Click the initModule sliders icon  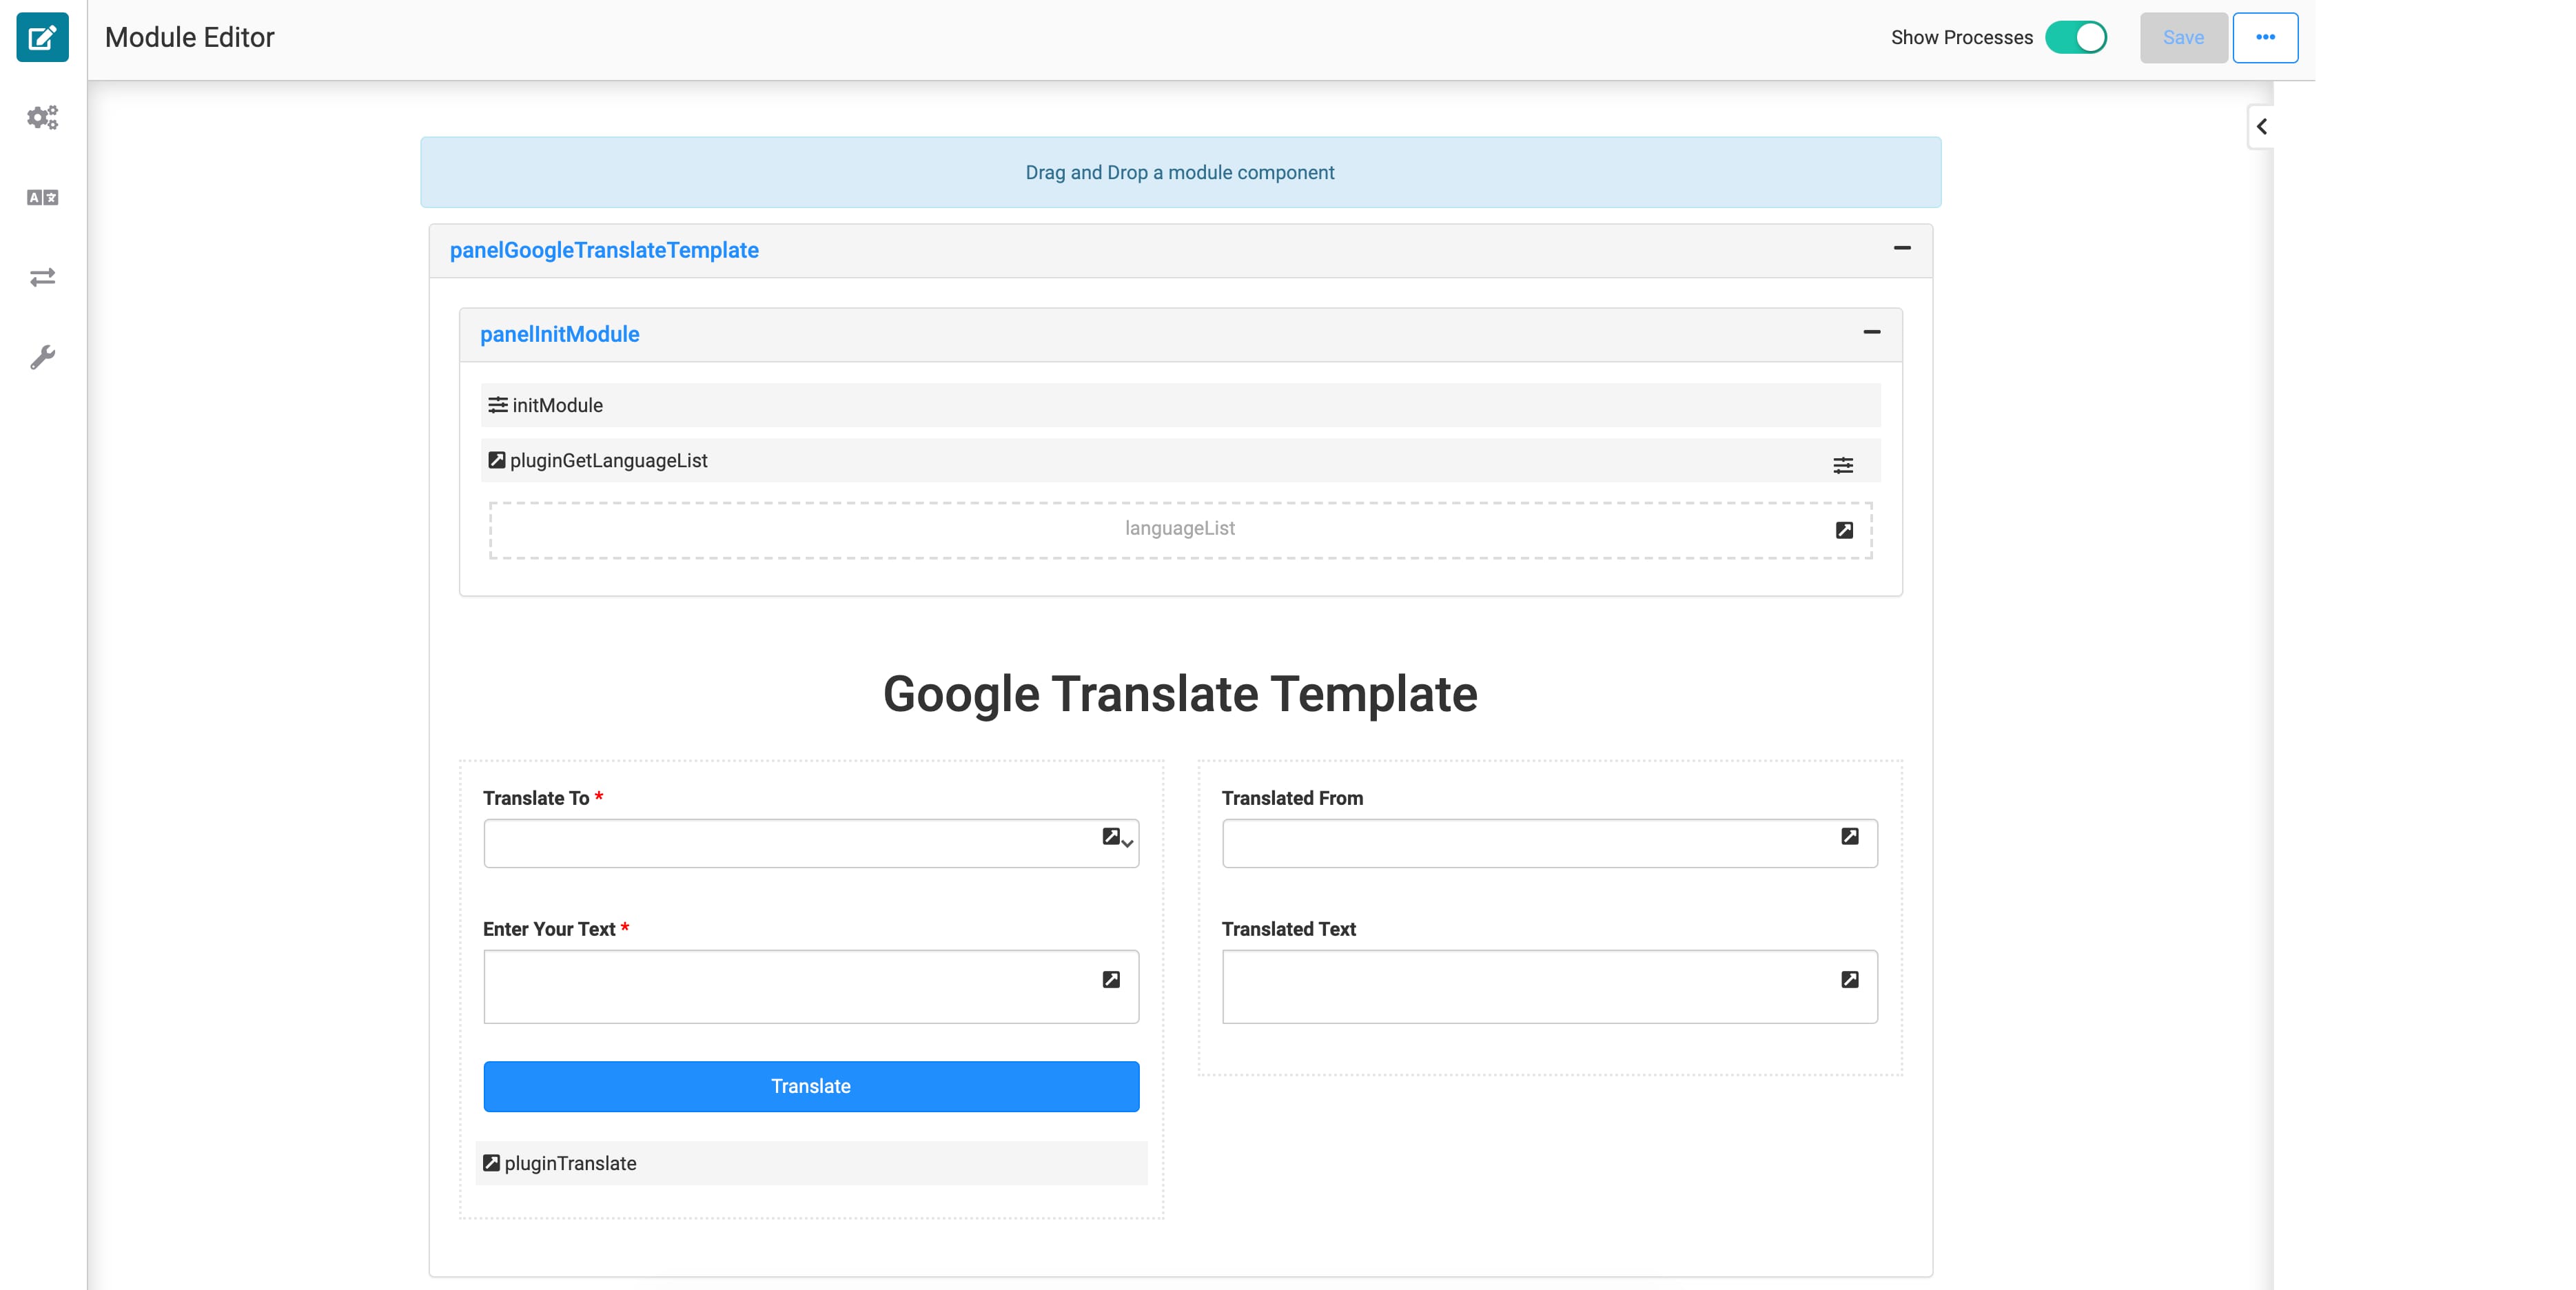click(x=497, y=405)
